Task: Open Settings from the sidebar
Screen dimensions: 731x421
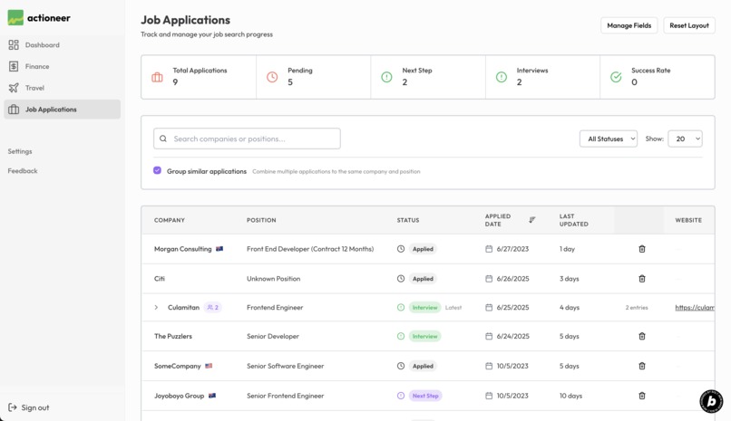Action: pos(20,151)
